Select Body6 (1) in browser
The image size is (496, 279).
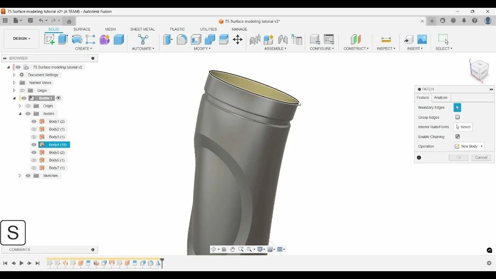(x=57, y=160)
